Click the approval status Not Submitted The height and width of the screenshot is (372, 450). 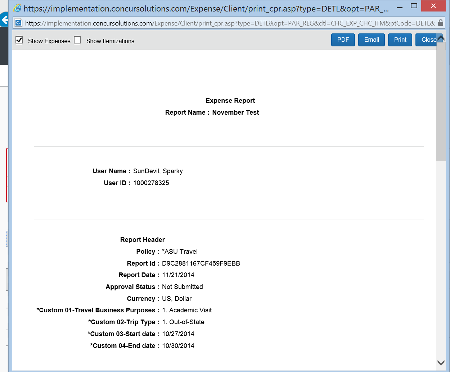pyautogui.click(x=183, y=287)
